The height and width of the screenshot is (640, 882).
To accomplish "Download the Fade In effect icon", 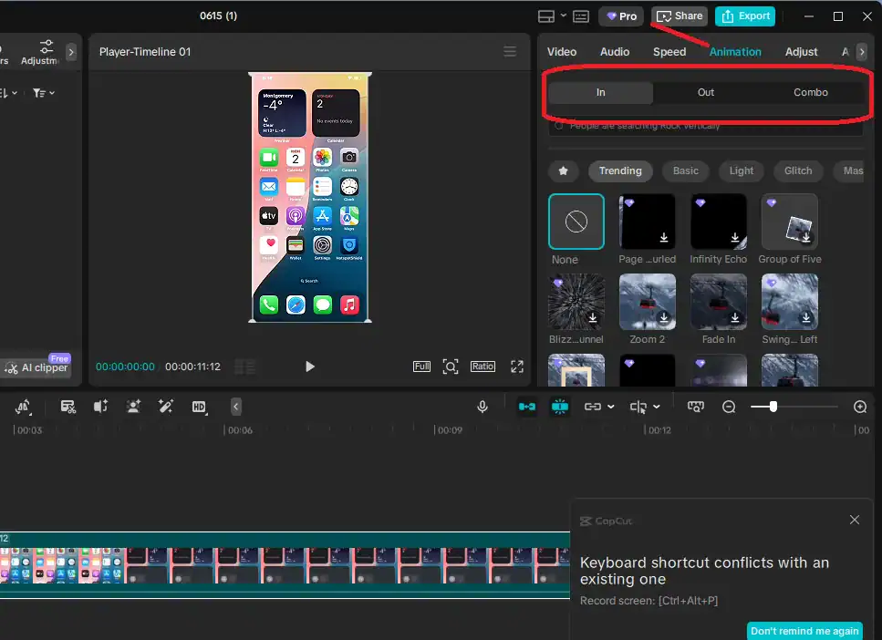I will [734, 318].
